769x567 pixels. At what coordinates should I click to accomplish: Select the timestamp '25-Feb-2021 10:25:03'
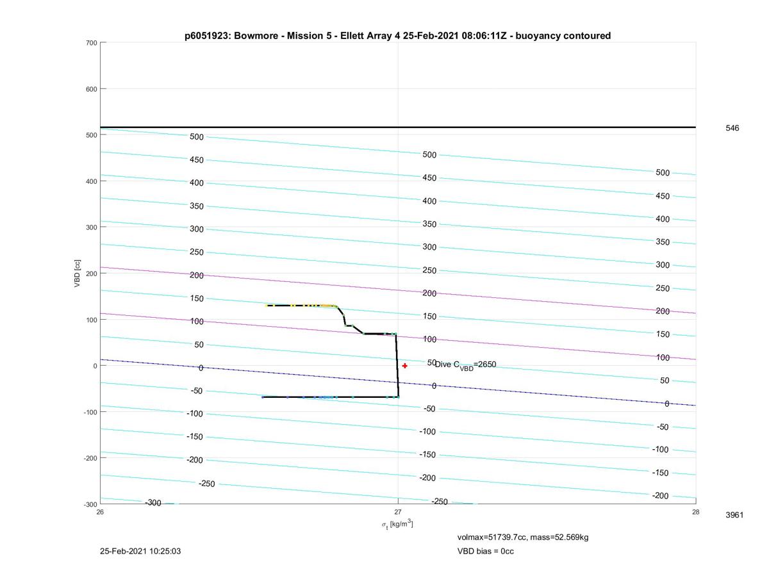141,551
